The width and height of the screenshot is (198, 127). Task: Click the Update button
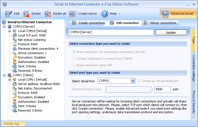[171, 33]
